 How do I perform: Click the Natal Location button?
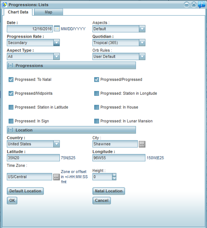pos(109,191)
